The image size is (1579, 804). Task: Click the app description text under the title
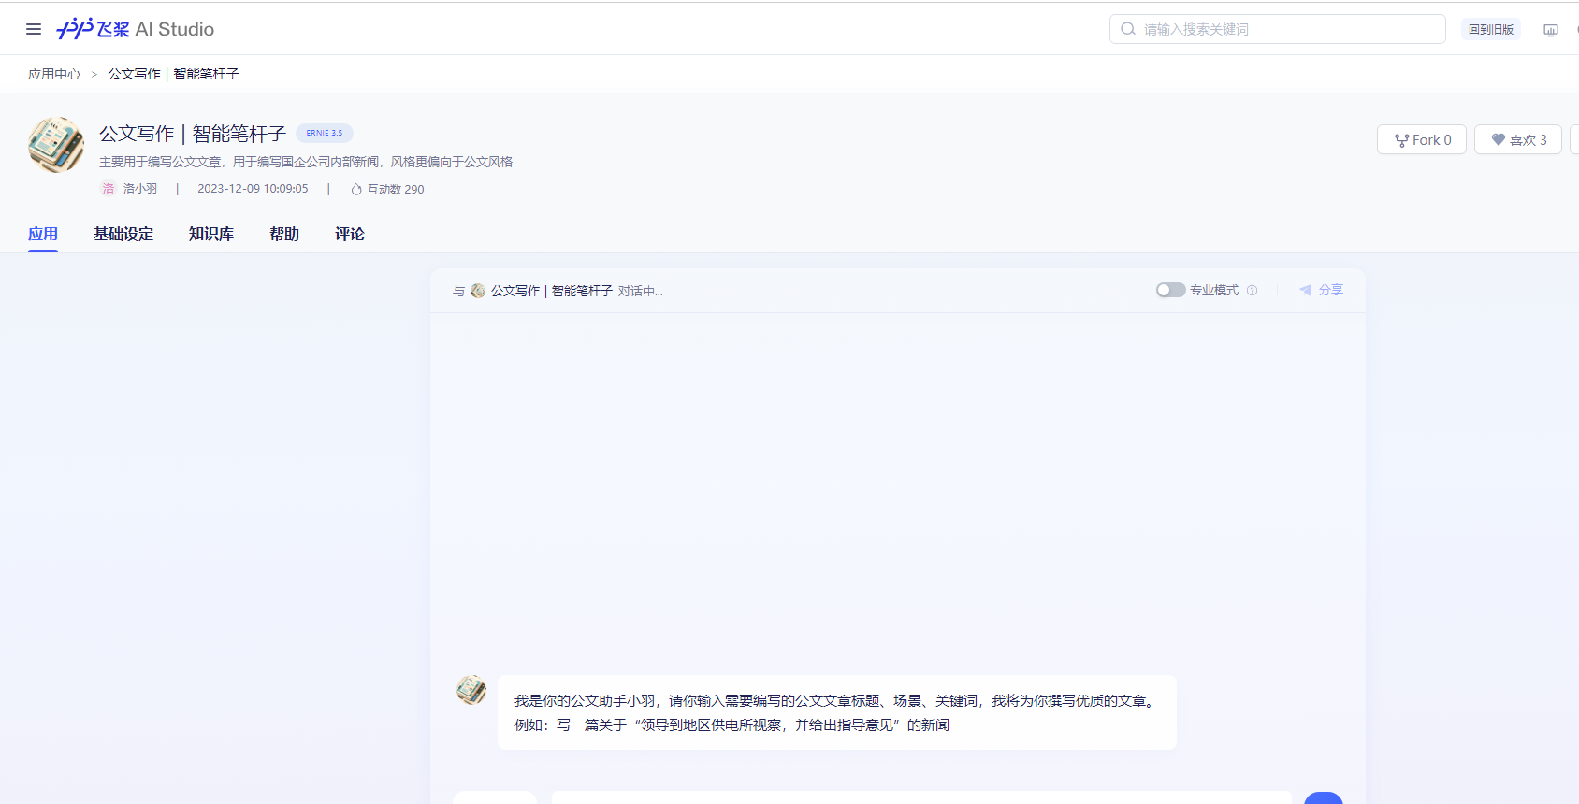[306, 162]
